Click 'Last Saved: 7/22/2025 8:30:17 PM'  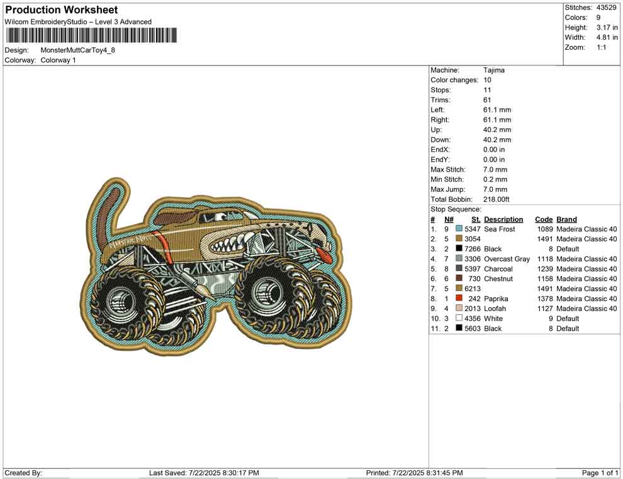pos(204,473)
